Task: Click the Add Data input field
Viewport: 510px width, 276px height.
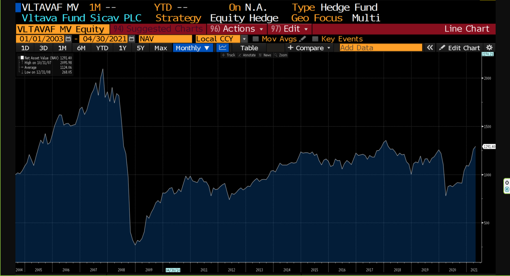Action: 381,48
